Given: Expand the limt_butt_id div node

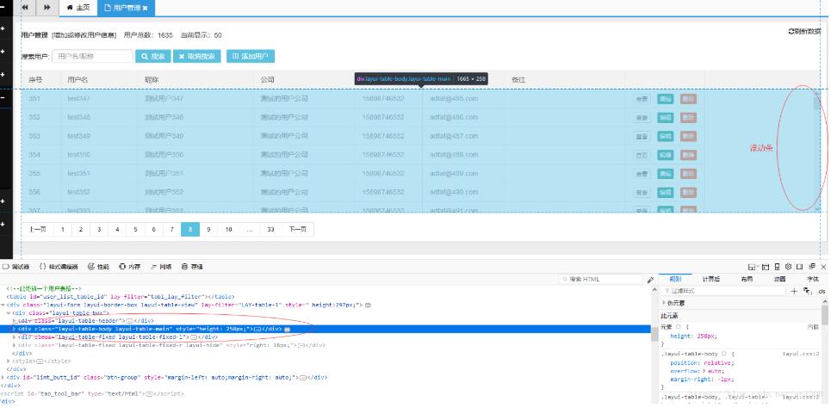Looking at the screenshot, I should click(3, 378).
